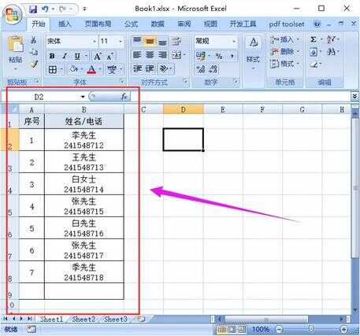Toggle bold formatting

point(52,56)
